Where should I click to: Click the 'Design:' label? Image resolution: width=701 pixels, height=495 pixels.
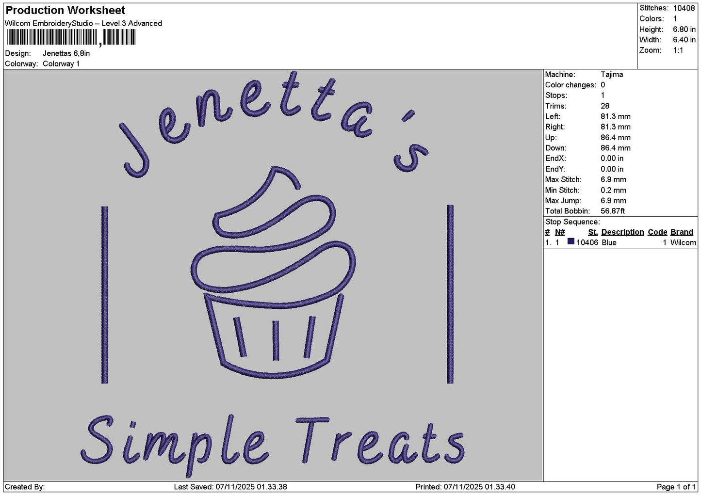(x=18, y=53)
